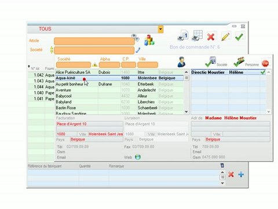278x209 pixels.
Task: Click the red X cancel icon at top
Action: (211, 37)
